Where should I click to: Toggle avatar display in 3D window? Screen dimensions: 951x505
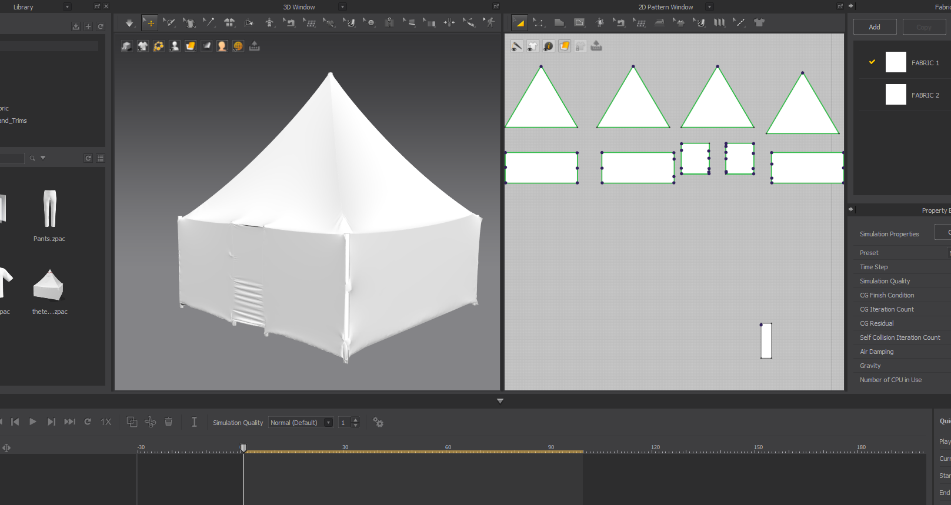[175, 46]
